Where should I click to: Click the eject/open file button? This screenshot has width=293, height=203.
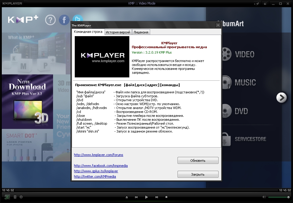[x=127, y=197]
